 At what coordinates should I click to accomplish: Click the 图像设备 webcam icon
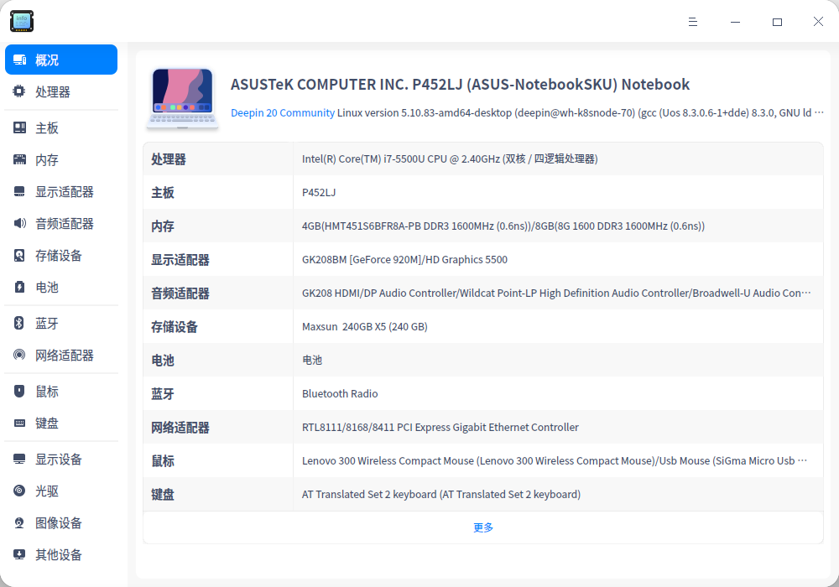[19, 522]
